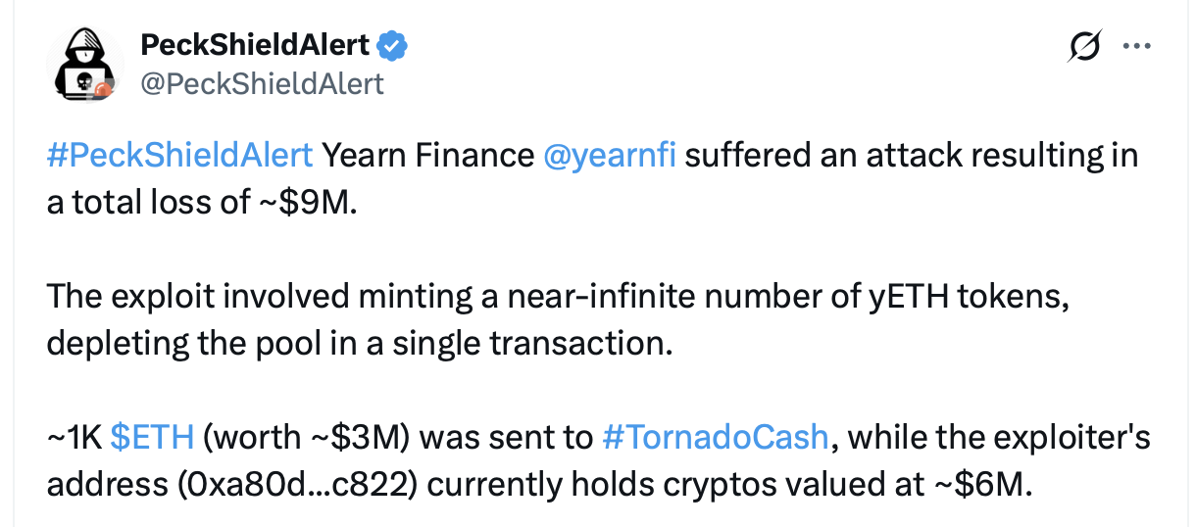Open the #TornadoCash hashtag
This screenshot has width=1196, height=527.
[716, 436]
